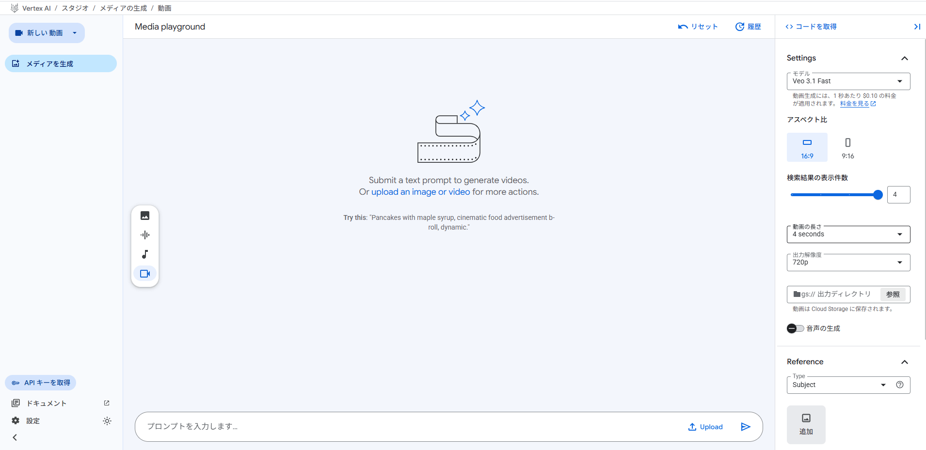Collapse the Settings section
The width and height of the screenshot is (926, 450).
coord(904,58)
